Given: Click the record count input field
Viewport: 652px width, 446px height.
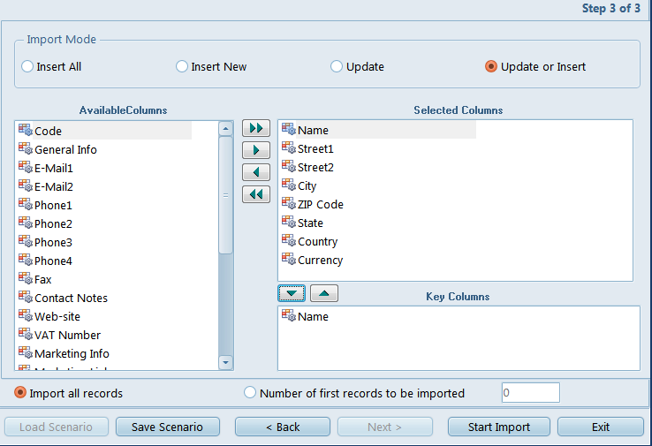Looking at the screenshot, I should click(x=531, y=393).
